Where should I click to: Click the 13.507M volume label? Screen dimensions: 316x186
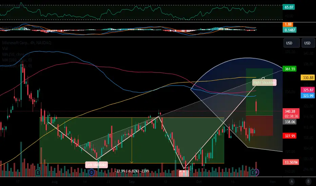click(x=291, y=162)
